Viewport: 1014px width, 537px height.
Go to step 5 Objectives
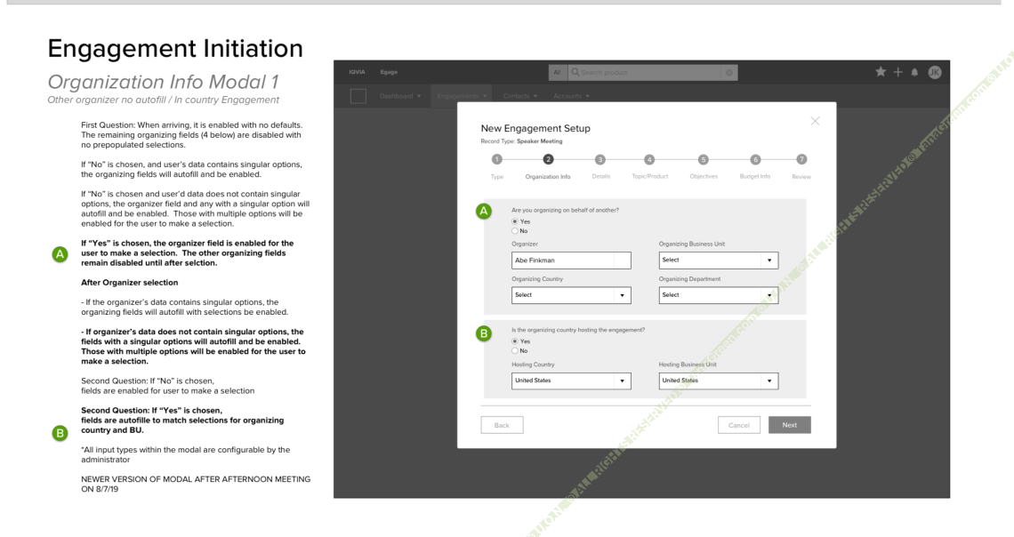[703, 160]
